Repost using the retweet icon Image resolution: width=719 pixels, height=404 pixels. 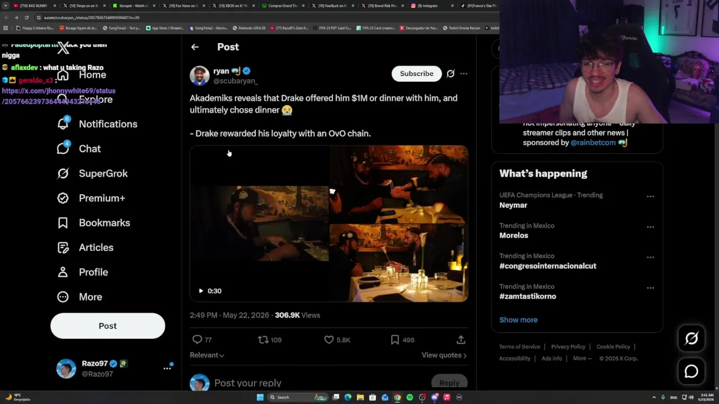[x=263, y=339]
